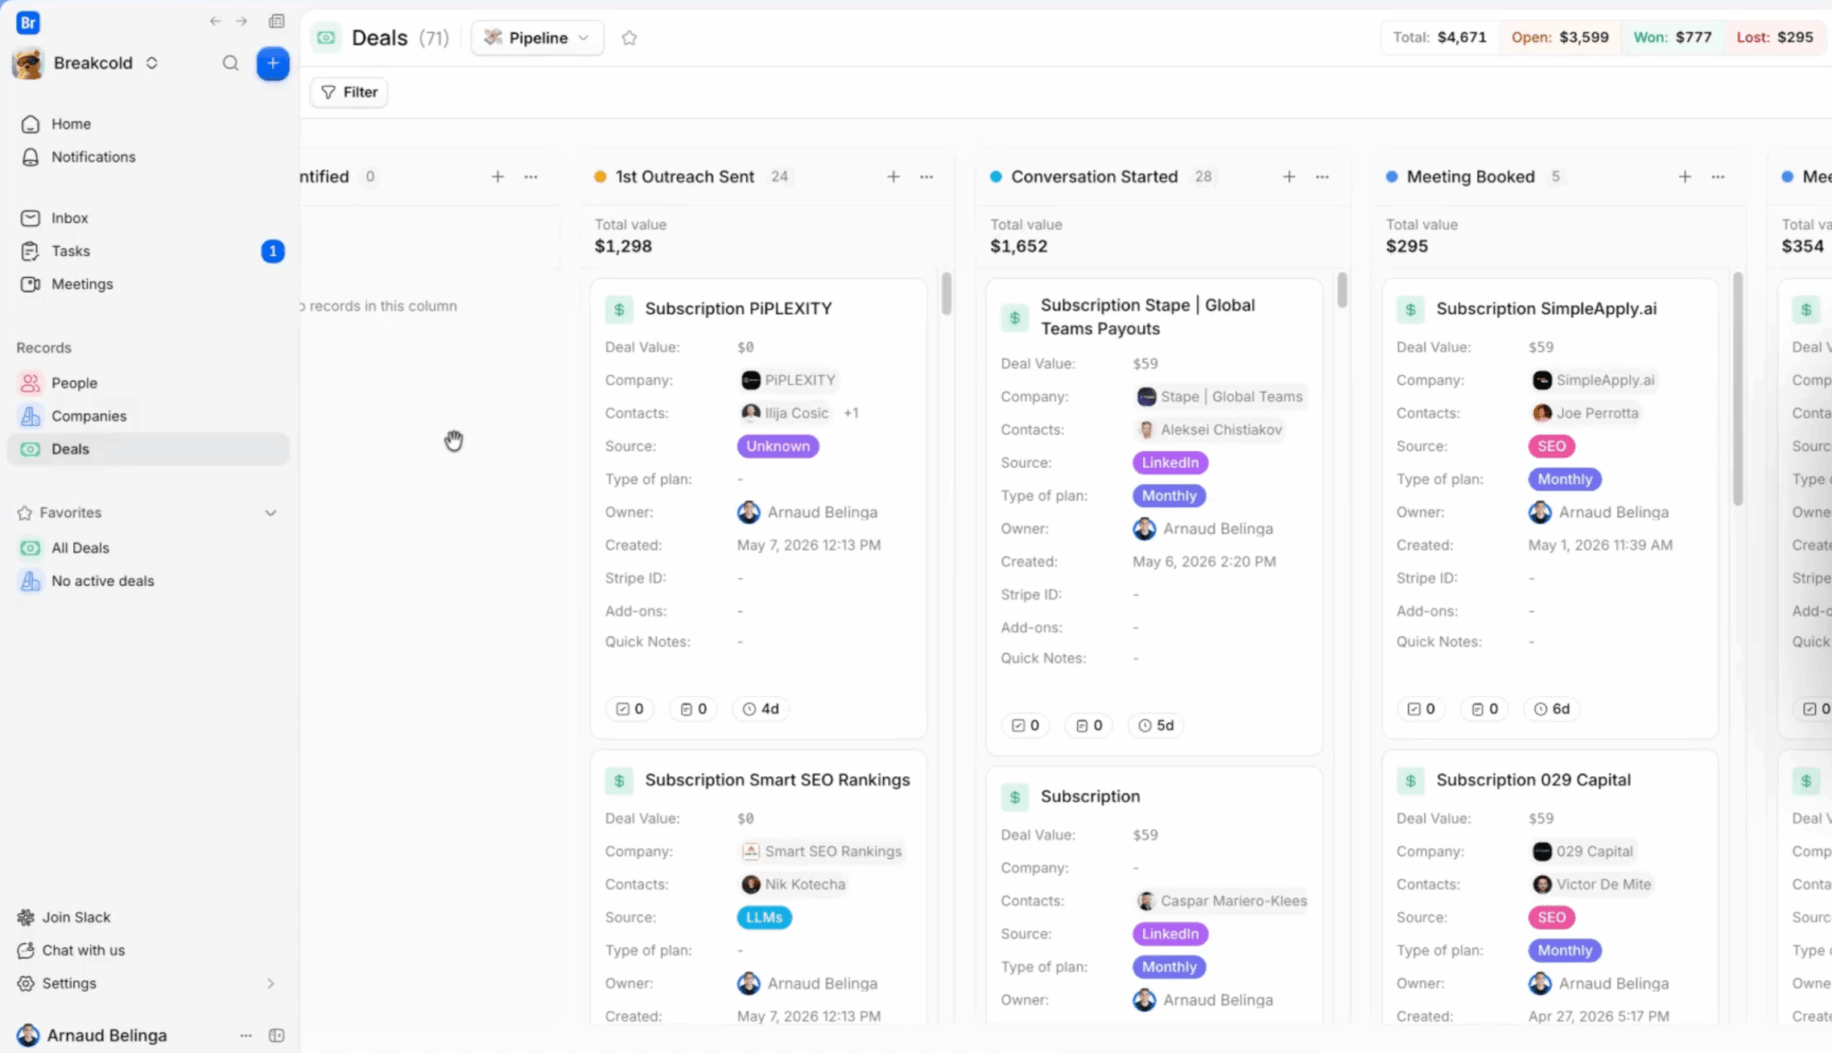The height and width of the screenshot is (1053, 1832).
Task: Add deal to Meeting Booked column
Action: pos(1684,176)
